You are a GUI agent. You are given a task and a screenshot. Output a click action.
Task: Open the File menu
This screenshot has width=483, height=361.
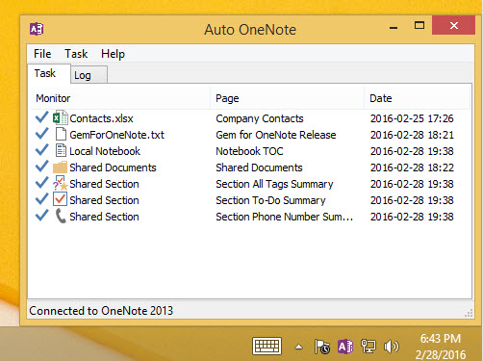point(42,54)
